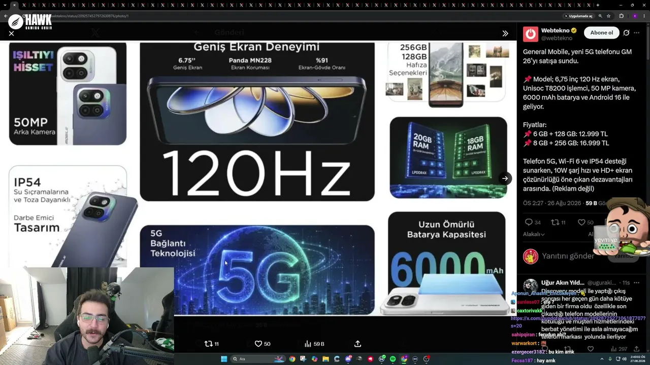
Task: Go to the next photo arrow
Action: 505,178
